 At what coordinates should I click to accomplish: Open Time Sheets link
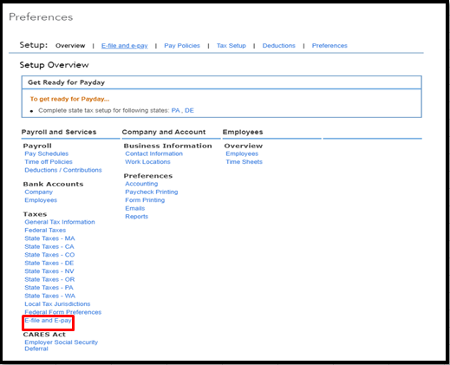pyautogui.click(x=245, y=162)
